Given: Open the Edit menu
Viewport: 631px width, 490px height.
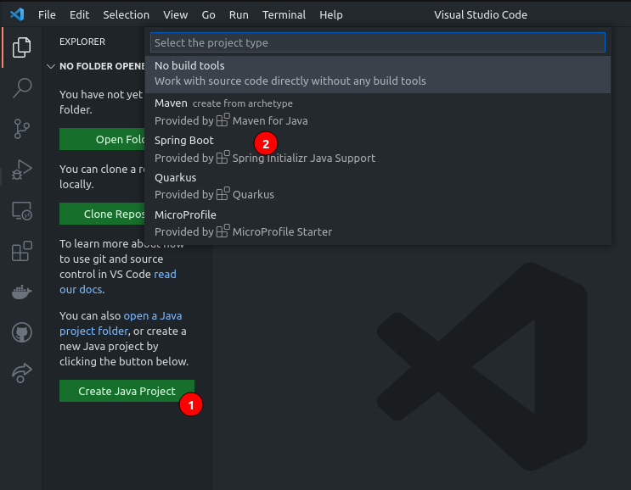Looking at the screenshot, I should pyautogui.click(x=79, y=15).
